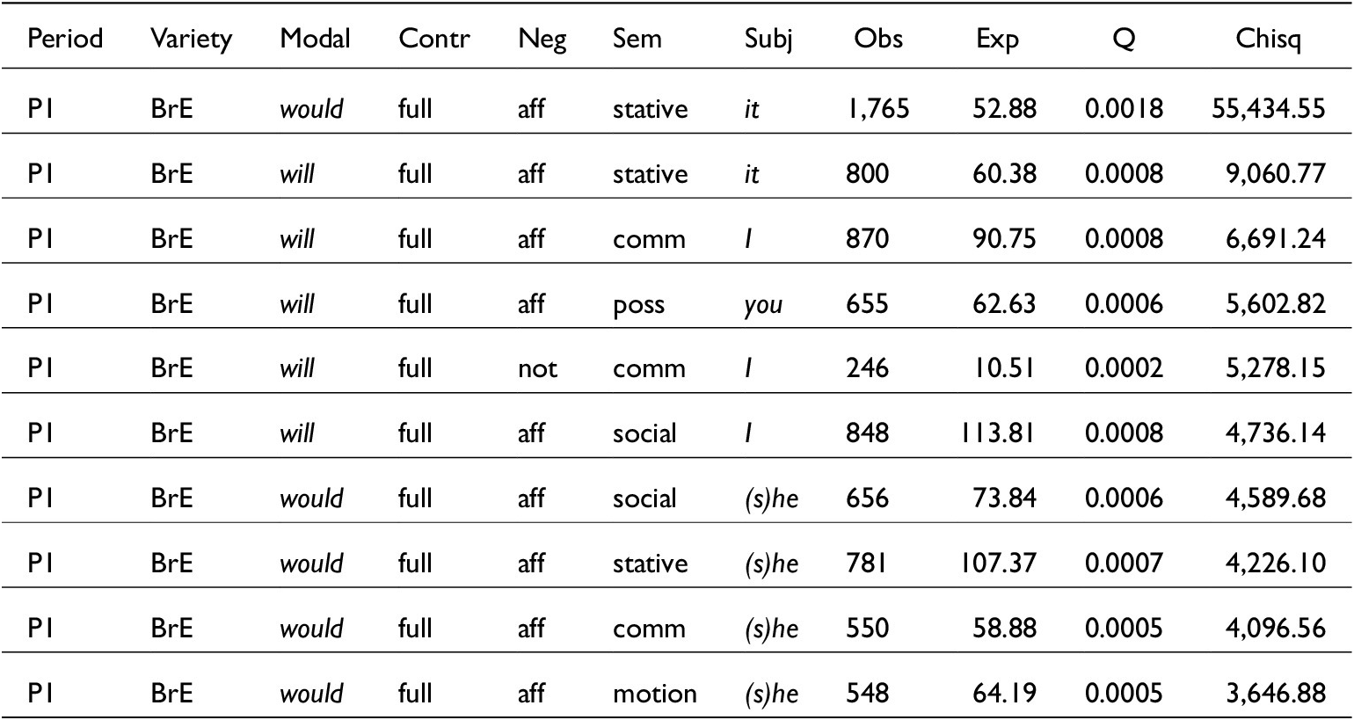Select the observed value 1,765
This screenshot has width=1354, height=720.
point(877,109)
